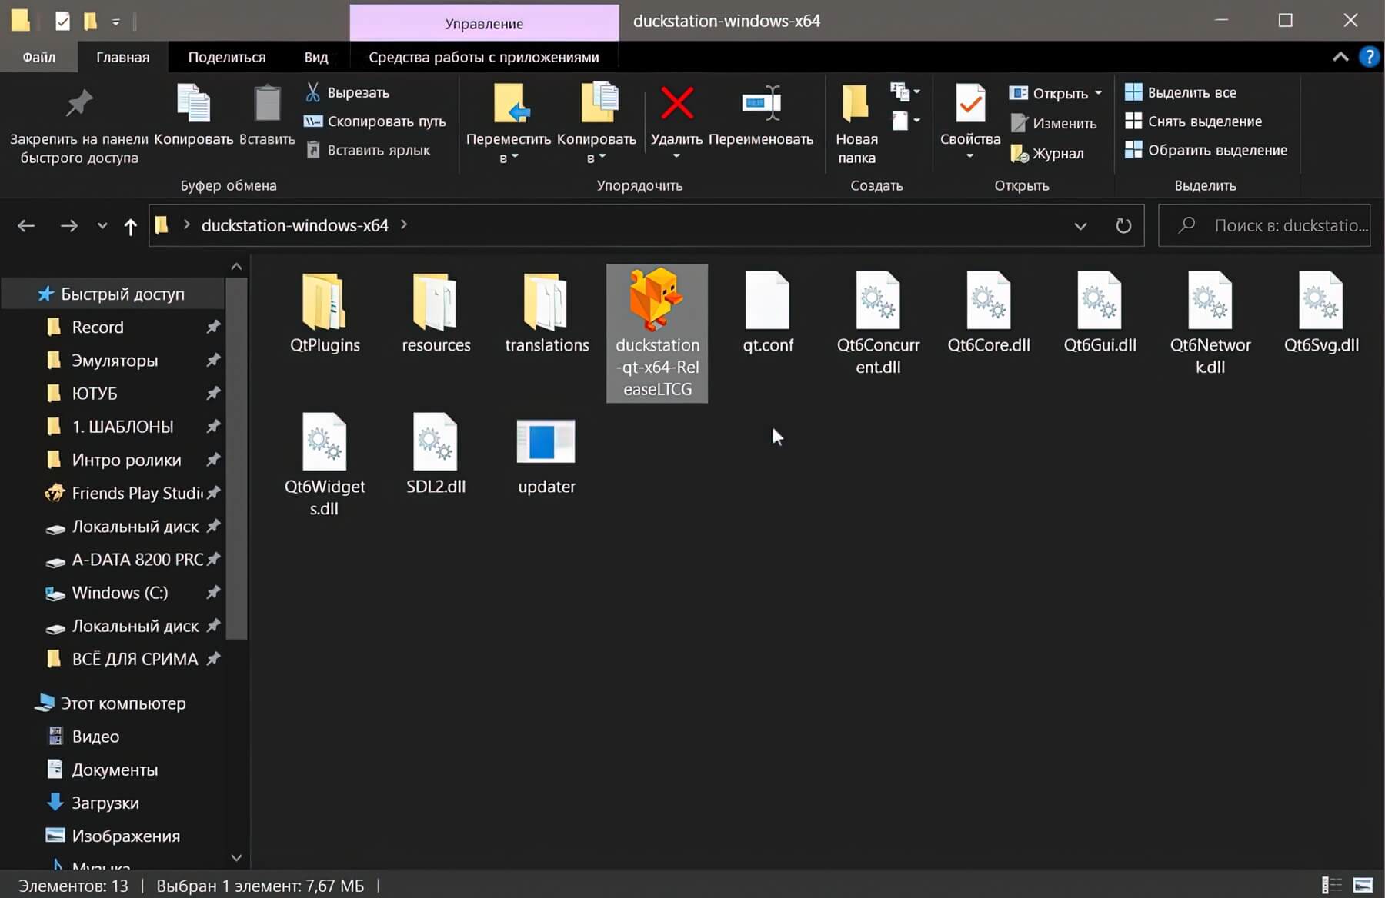
Task: Open Переместить в move menu
Action: (509, 123)
